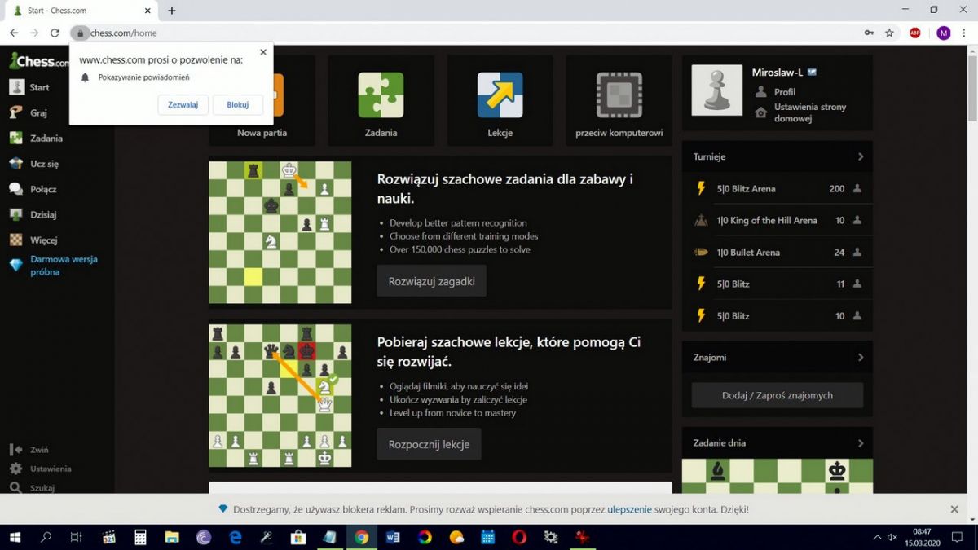The height and width of the screenshot is (550, 978).
Task: Click the lock site info icon
Action: click(x=80, y=33)
